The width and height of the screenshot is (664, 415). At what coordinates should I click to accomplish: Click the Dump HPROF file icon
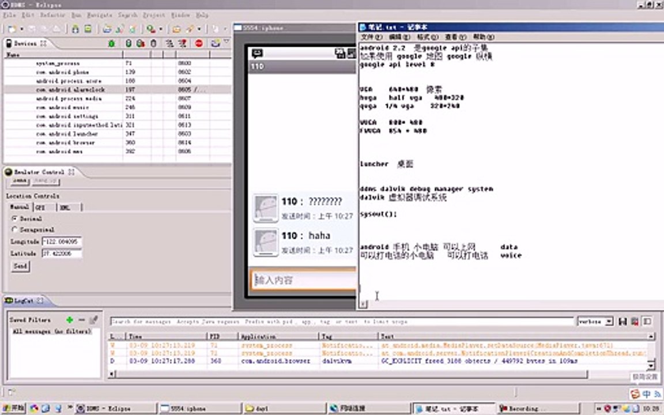[x=141, y=43]
